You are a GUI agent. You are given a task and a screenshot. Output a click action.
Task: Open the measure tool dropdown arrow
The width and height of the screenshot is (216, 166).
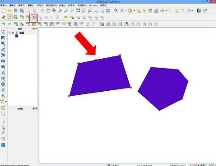(166, 11)
